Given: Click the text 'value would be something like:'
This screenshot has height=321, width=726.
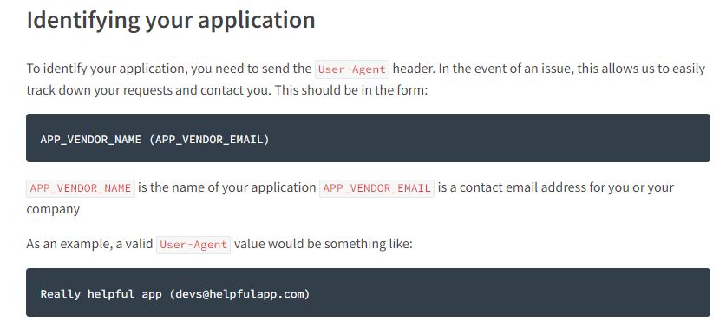Looking at the screenshot, I should pos(324,244).
